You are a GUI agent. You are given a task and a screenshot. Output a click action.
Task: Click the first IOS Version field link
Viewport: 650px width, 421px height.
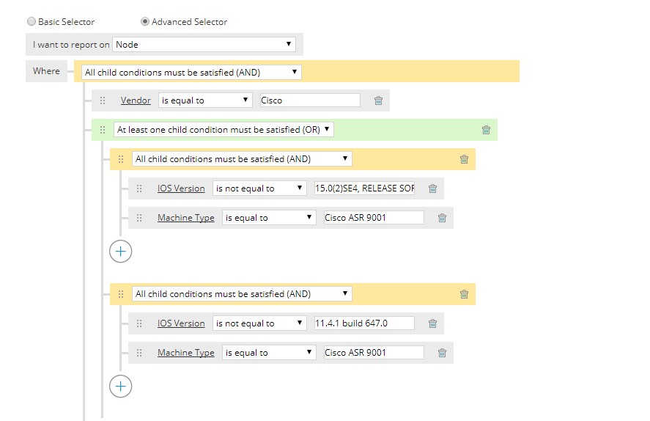click(x=181, y=188)
